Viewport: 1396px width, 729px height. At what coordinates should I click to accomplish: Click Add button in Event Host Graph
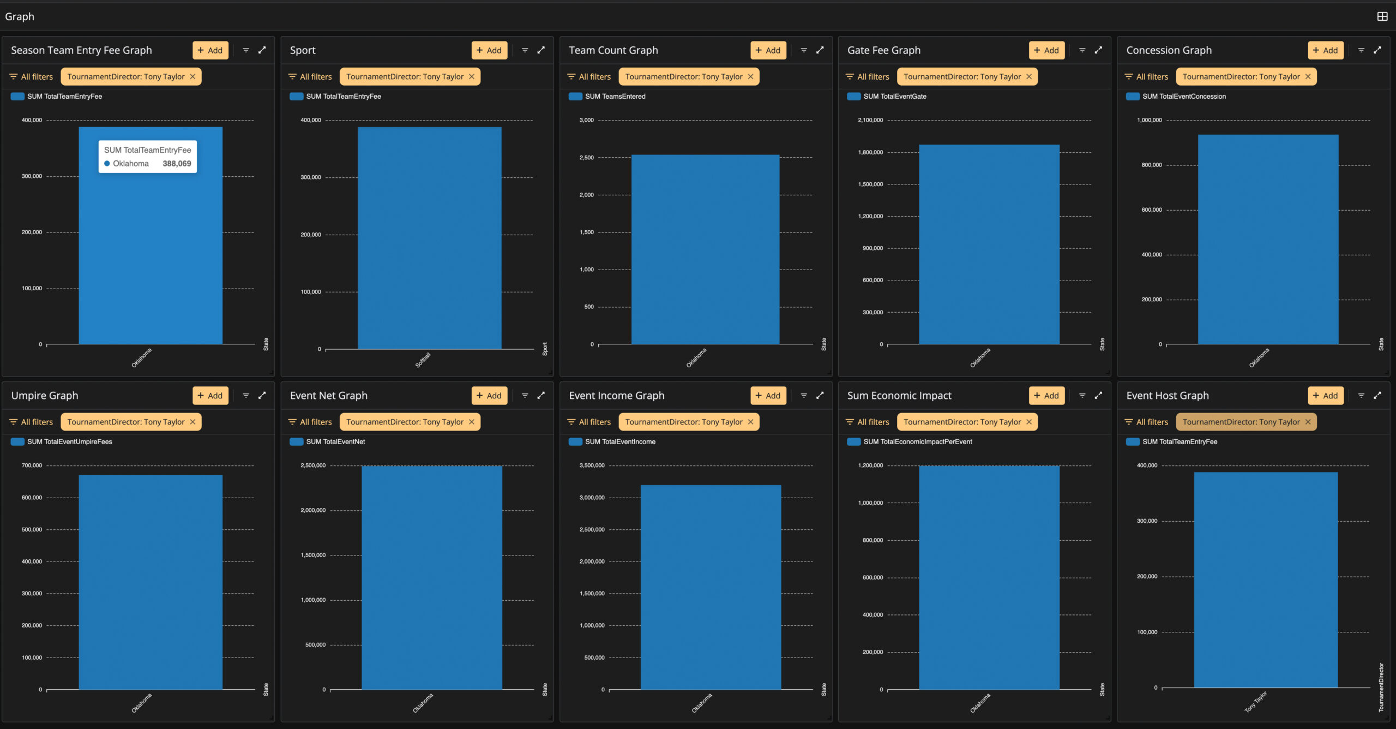tap(1326, 396)
